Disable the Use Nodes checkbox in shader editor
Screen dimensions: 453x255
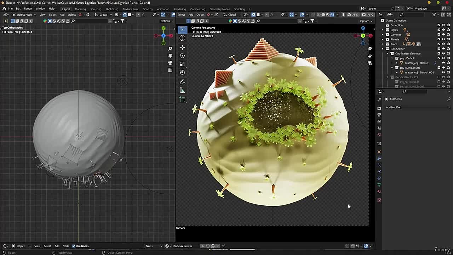tap(74, 246)
